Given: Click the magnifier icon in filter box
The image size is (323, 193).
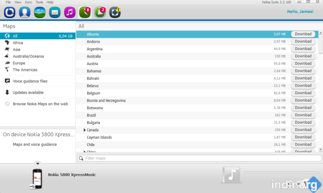Looking at the screenshot, I should pyautogui.click(x=81, y=158).
